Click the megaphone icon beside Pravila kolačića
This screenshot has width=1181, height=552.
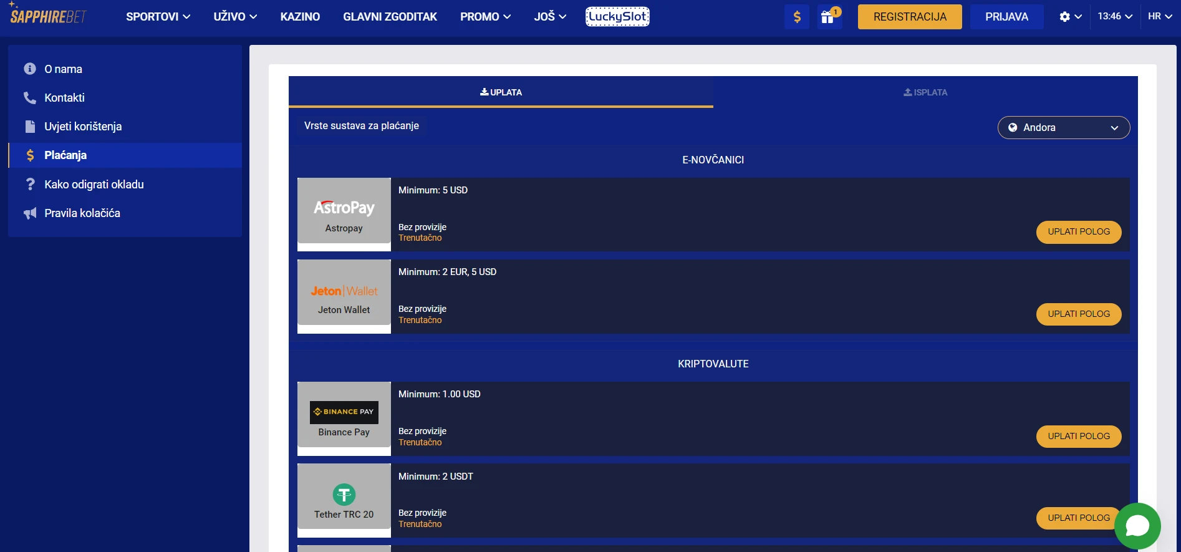coord(30,213)
